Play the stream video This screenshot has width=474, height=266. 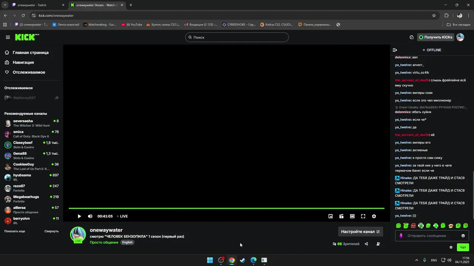coord(79,216)
